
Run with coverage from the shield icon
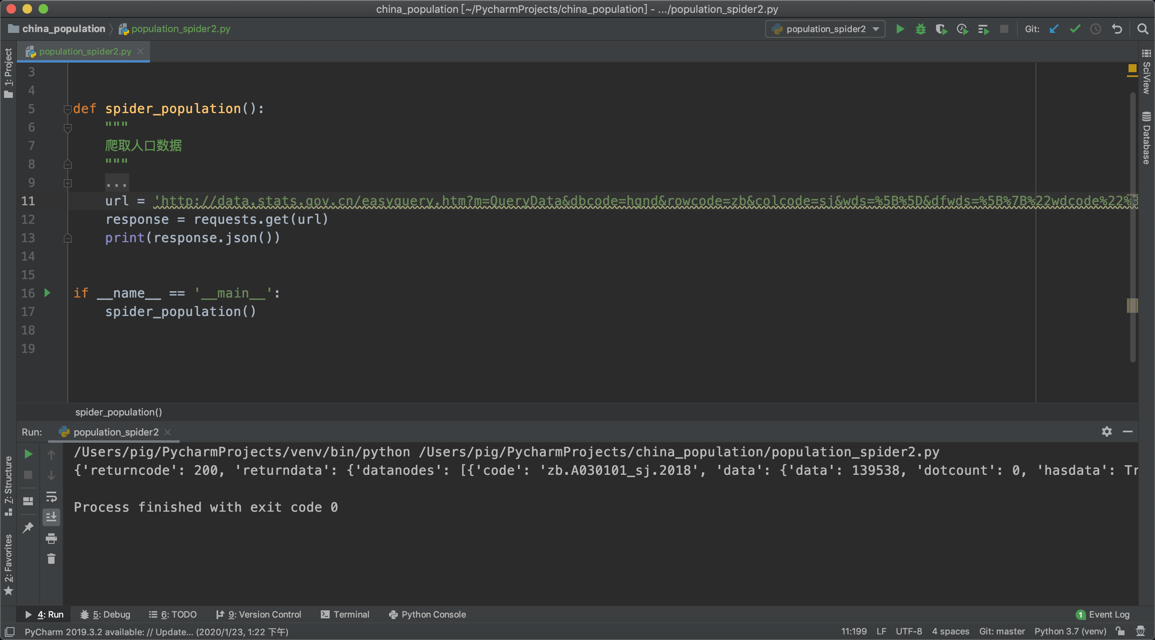click(x=941, y=29)
